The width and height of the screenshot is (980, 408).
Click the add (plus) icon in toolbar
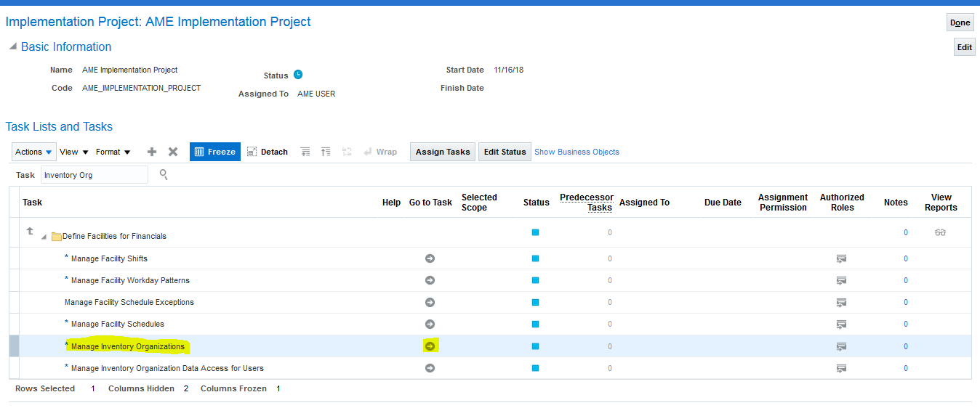click(x=152, y=152)
